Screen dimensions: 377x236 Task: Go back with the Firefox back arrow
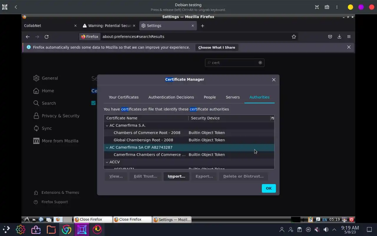click(28, 37)
